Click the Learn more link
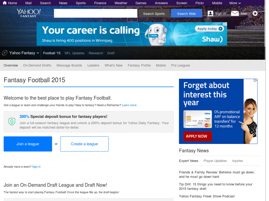 click(x=129, y=105)
